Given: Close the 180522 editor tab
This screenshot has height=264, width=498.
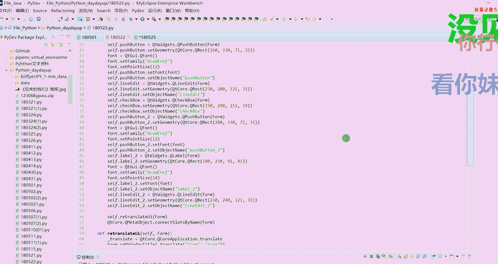Looking at the screenshot, I should (x=130, y=37).
